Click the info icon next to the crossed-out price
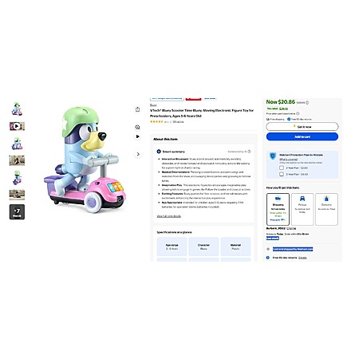The width and height of the screenshot is (359, 359). [307, 103]
